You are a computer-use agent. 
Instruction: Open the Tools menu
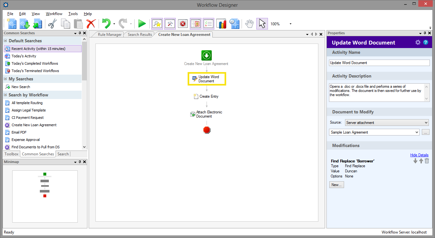(x=73, y=14)
